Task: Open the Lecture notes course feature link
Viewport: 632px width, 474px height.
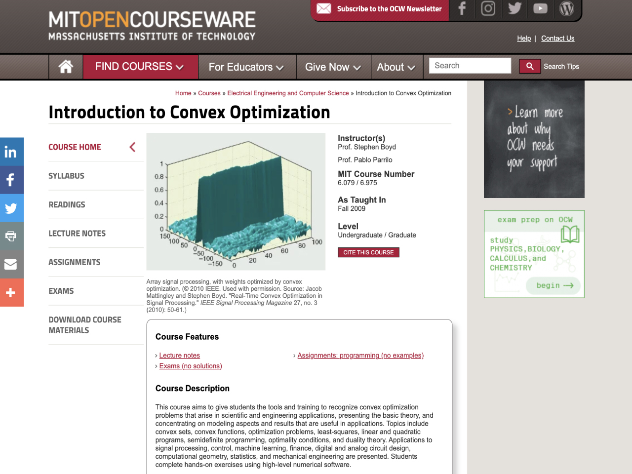Action: (180, 355)
